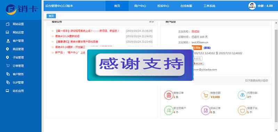Viewport: 278px width, 132px height.
Task: Open announcement 新产品: "商户中心" 上线
Action: point(70,53)
